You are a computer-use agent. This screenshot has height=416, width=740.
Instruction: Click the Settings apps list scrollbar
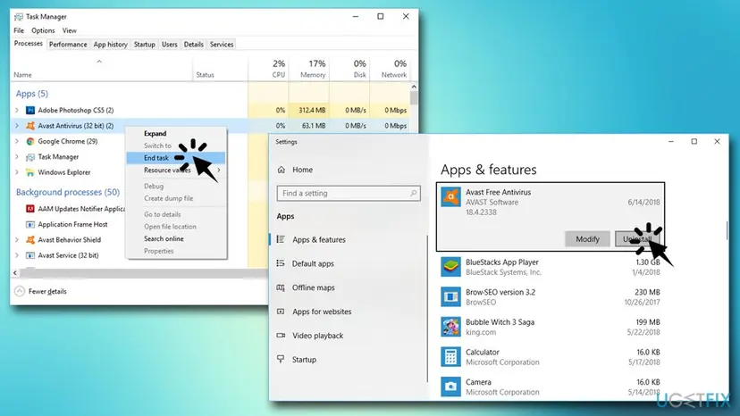(x=727, y=229)
